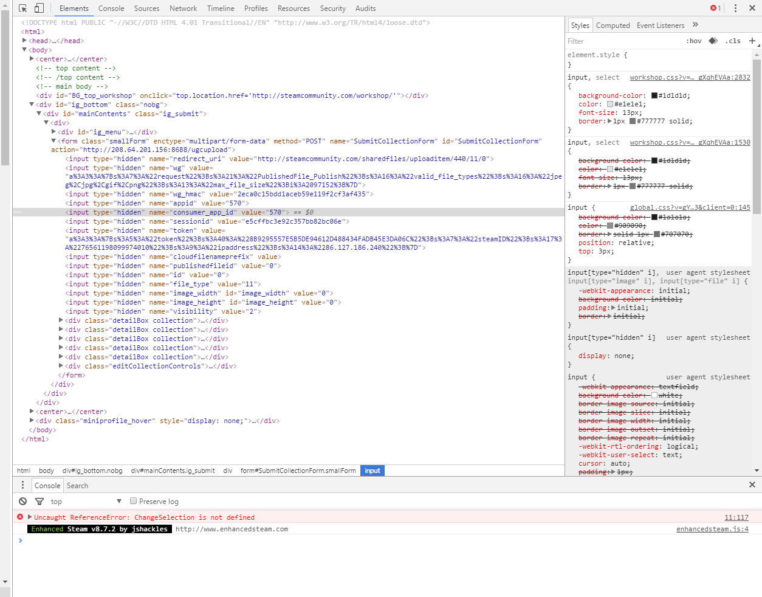Switch to the Computed styles tab

[613, 26]
